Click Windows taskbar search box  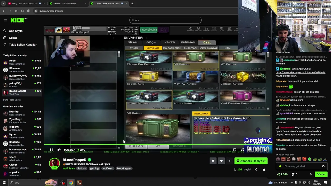(33, 183)
